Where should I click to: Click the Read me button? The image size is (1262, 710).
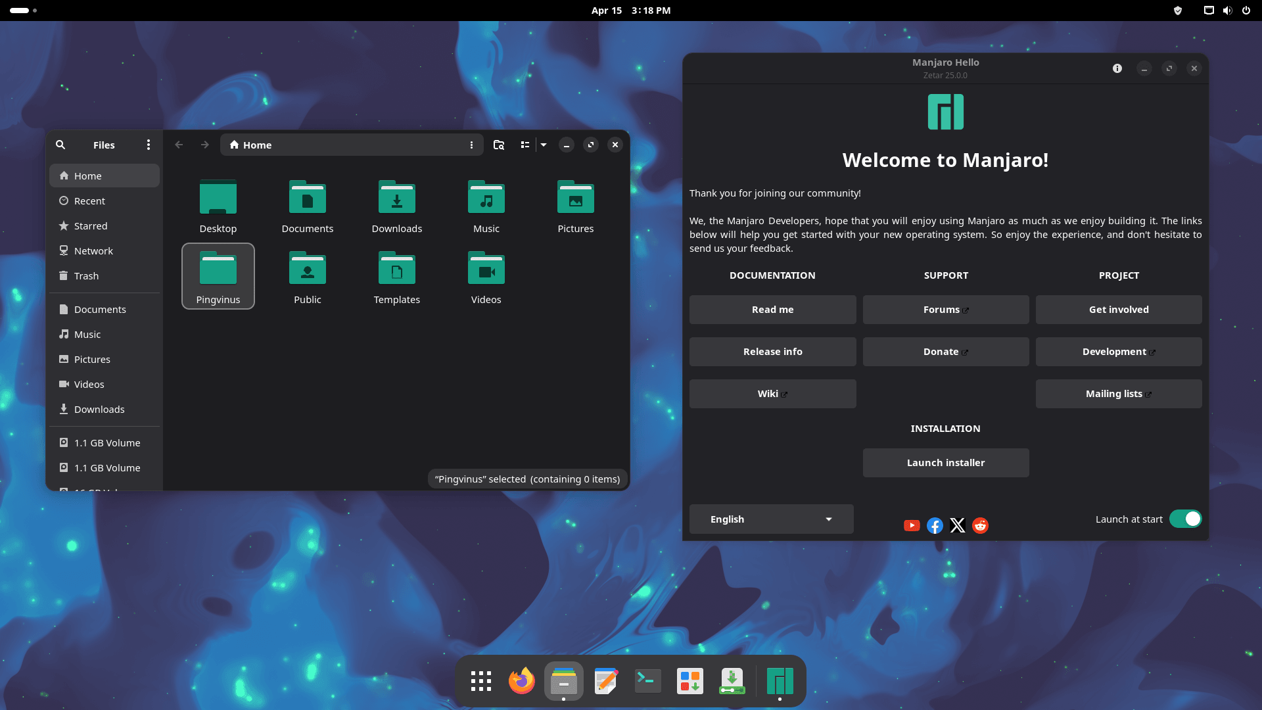point(772,310)
